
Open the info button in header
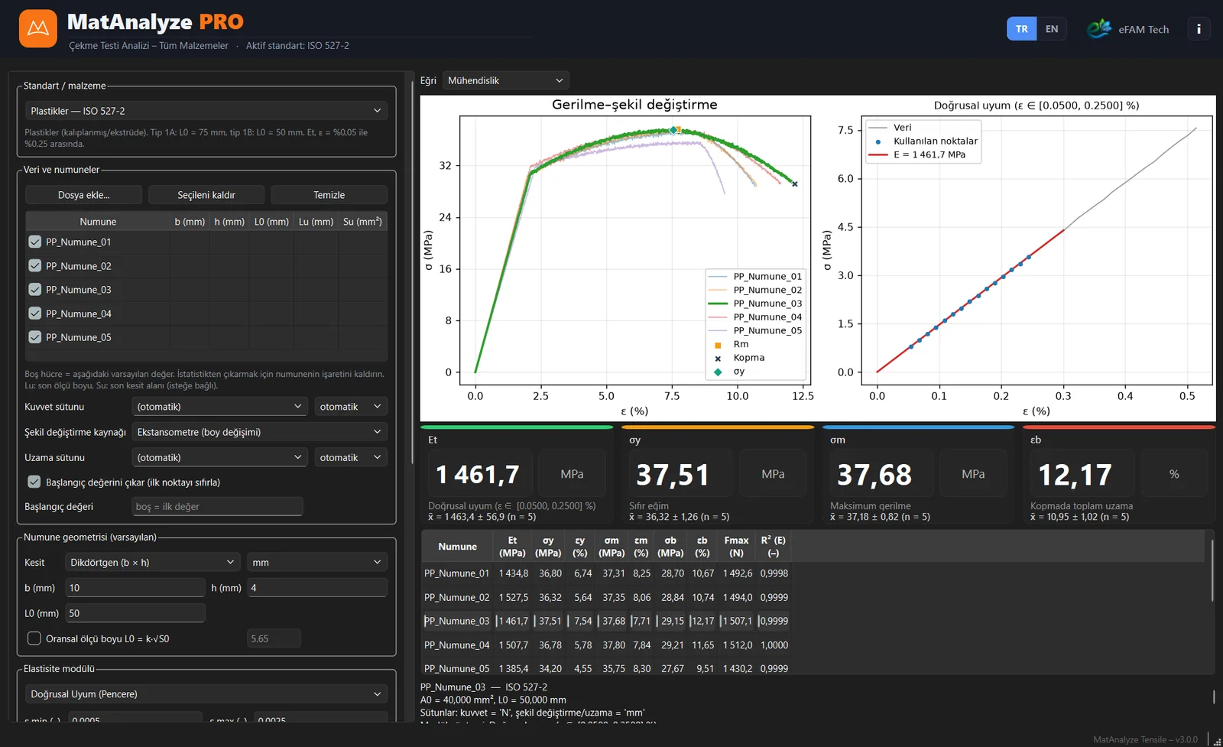coord(1199,29)
